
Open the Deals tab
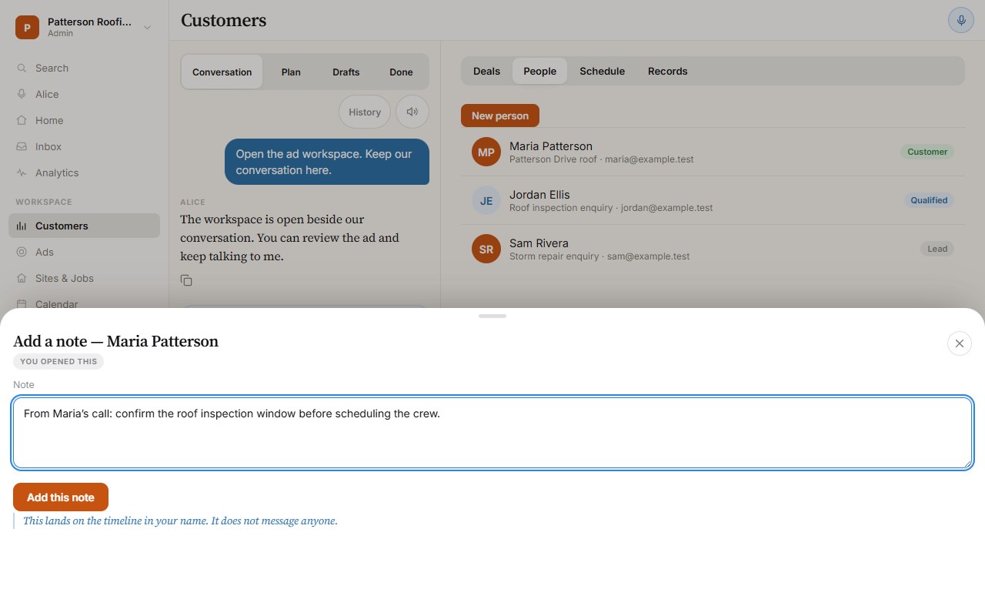pyautogui.click(x=486, y=71)
